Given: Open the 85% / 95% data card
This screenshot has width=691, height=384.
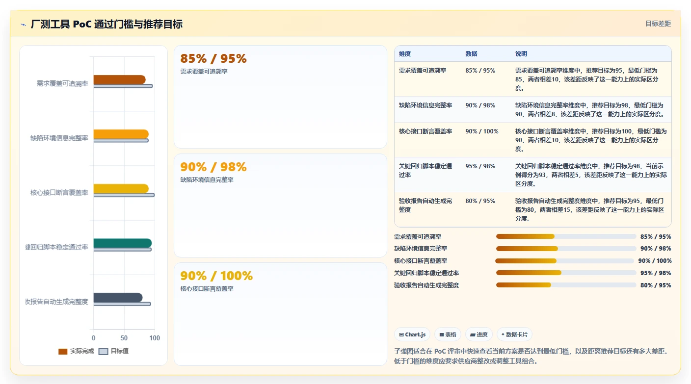Looking at the screenshot, I should click(x=280, y=97).
